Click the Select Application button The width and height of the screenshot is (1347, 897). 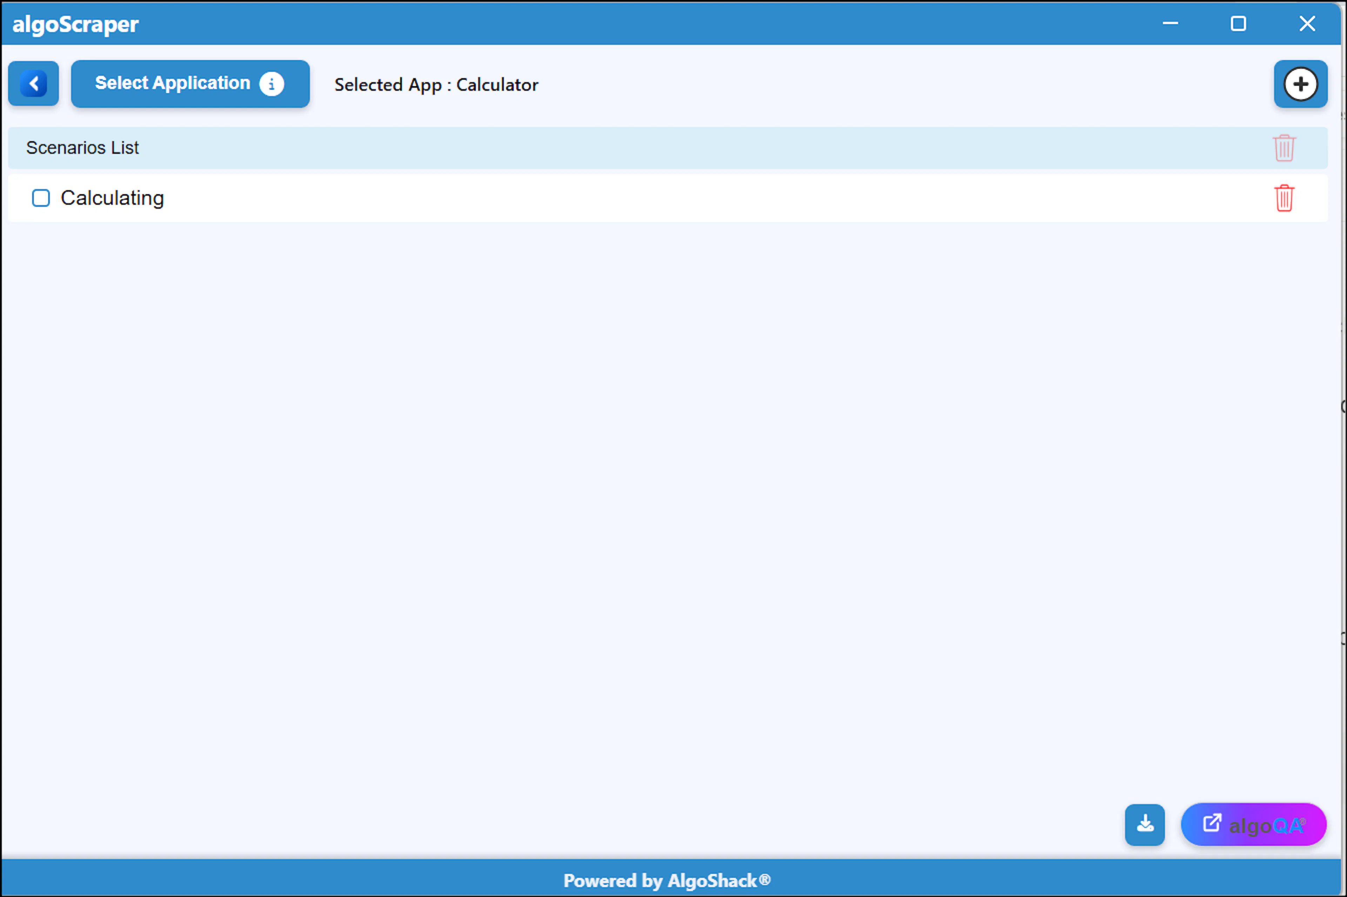190,84
